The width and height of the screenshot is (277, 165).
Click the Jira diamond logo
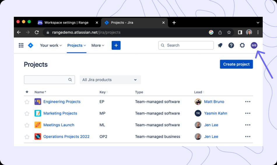point(31,45)
